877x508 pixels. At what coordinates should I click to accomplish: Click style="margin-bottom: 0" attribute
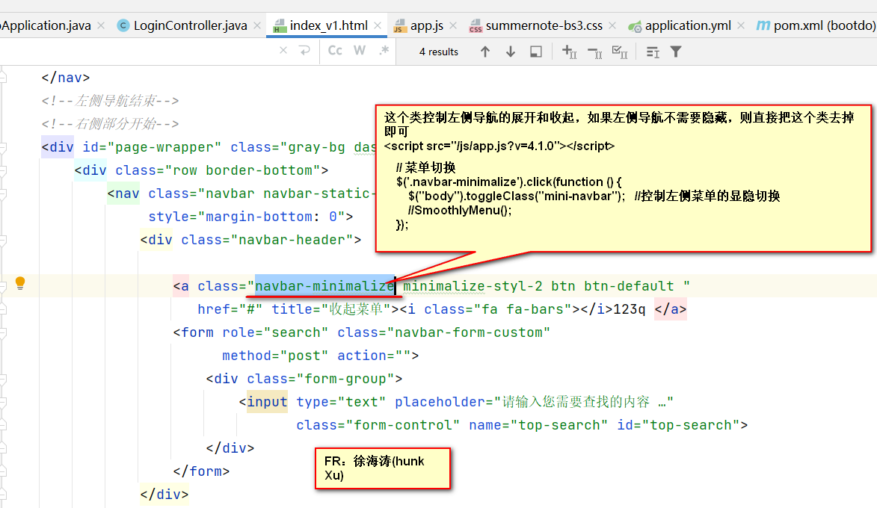(x=246, y=217)
